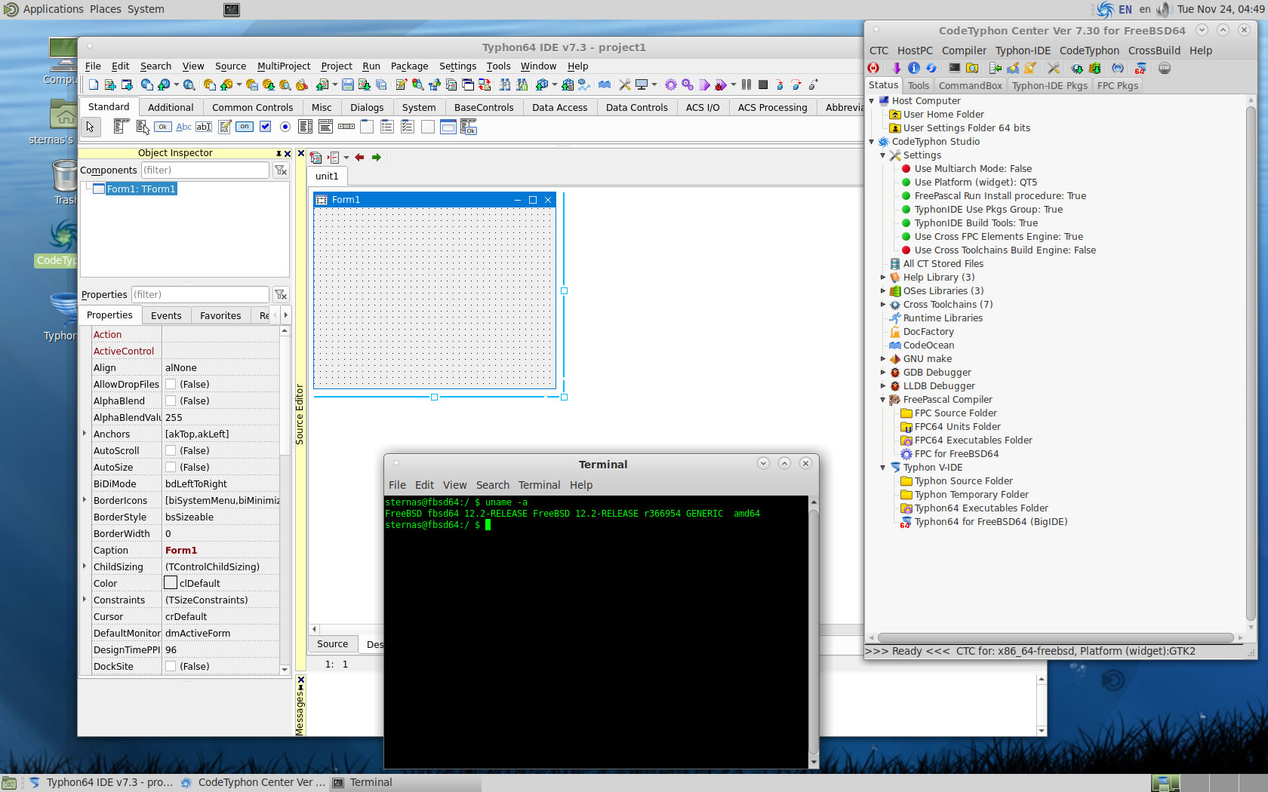The height and width of the screenshot is (792, 1268).
Task: Click the Source tab below editor
Action: pyautogui.click(x=332, y=643)
